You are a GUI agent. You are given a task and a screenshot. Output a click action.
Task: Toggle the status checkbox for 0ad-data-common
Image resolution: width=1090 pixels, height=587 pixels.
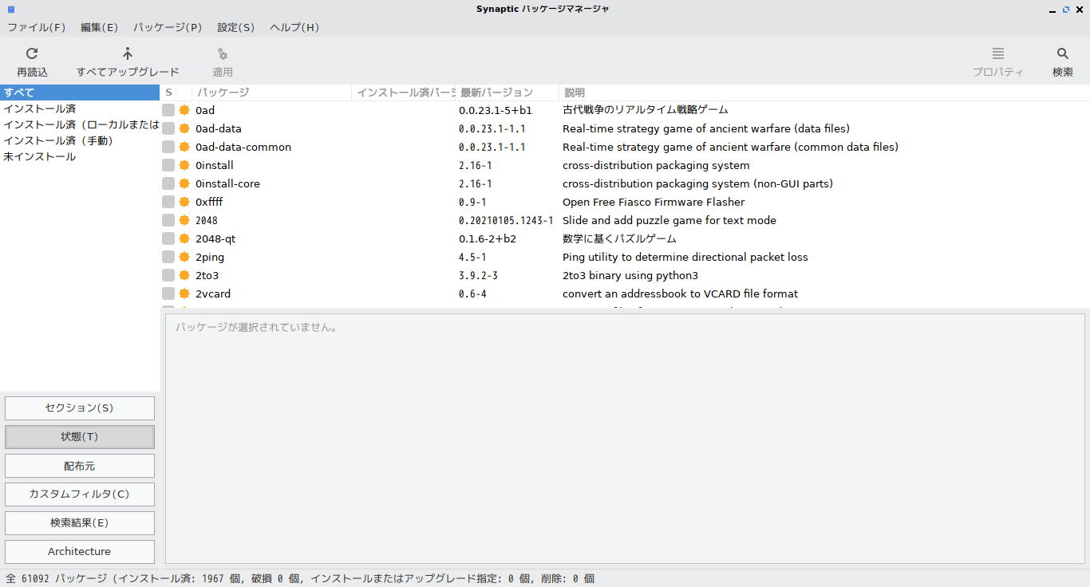168,147
